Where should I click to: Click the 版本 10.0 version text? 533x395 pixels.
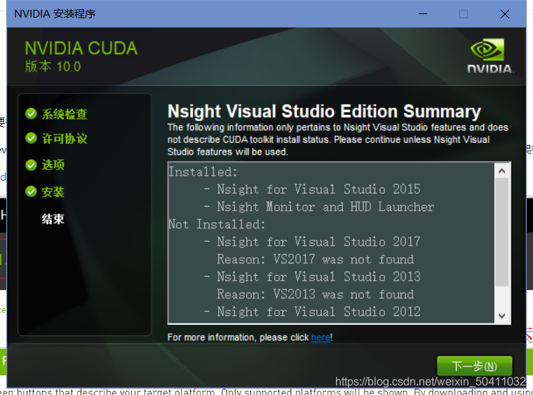click(53, 67)
